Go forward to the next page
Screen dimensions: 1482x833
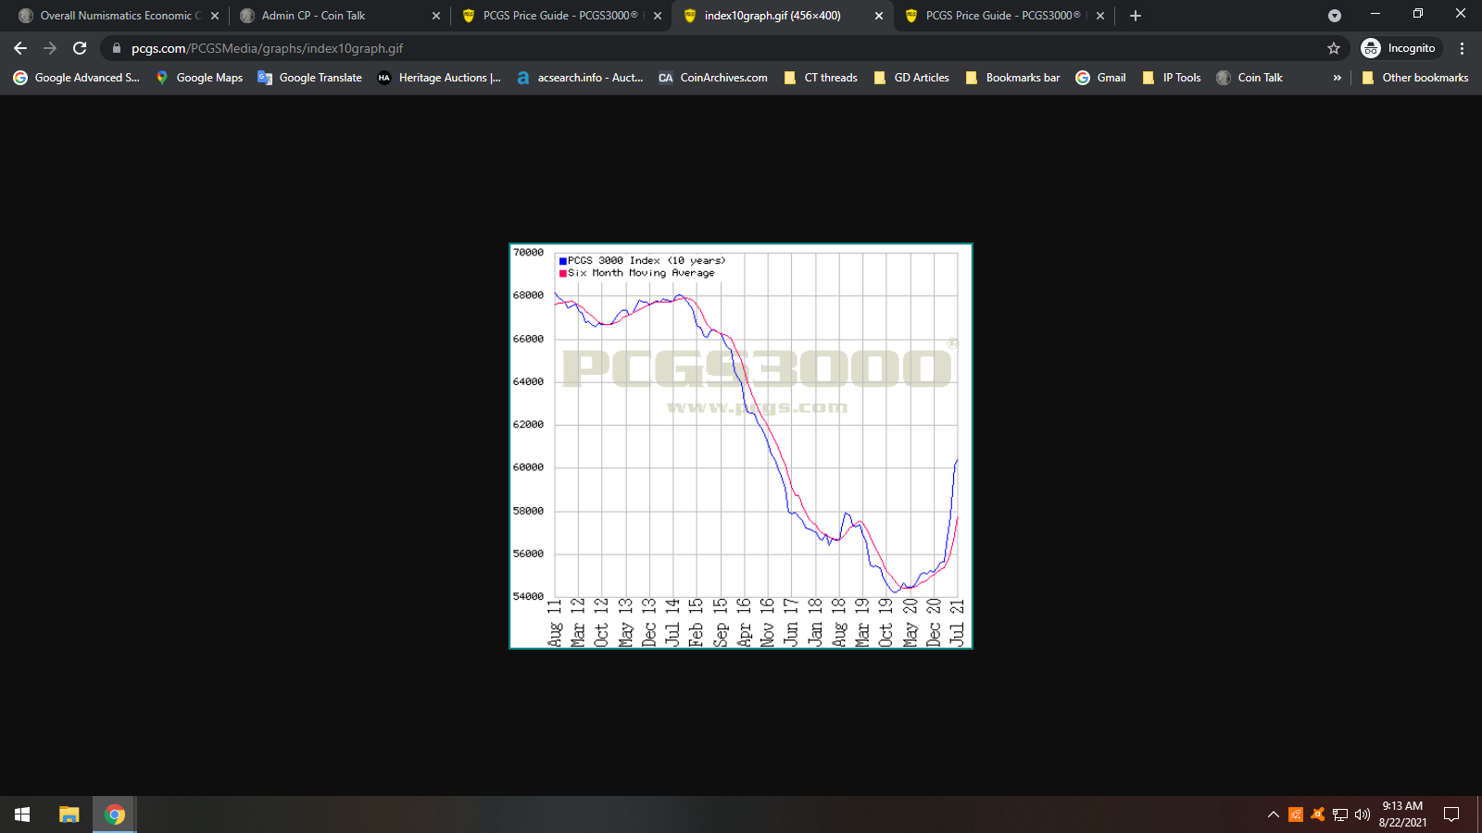pos(50,48)
